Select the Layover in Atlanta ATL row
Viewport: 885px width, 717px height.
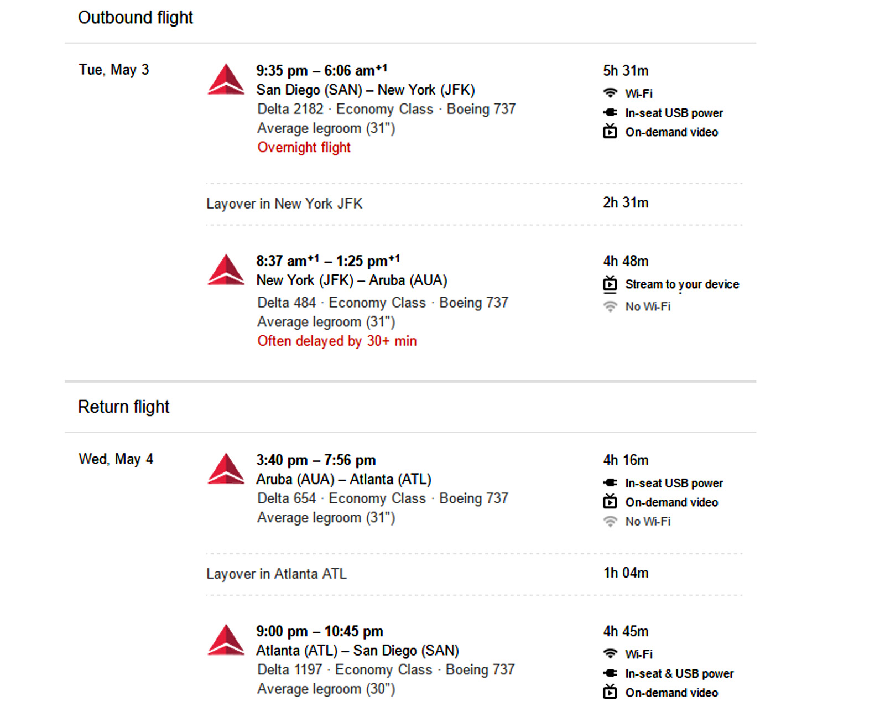coord(277,574)
